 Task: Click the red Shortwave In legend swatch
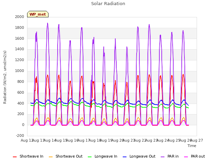(x=15, y=157)
